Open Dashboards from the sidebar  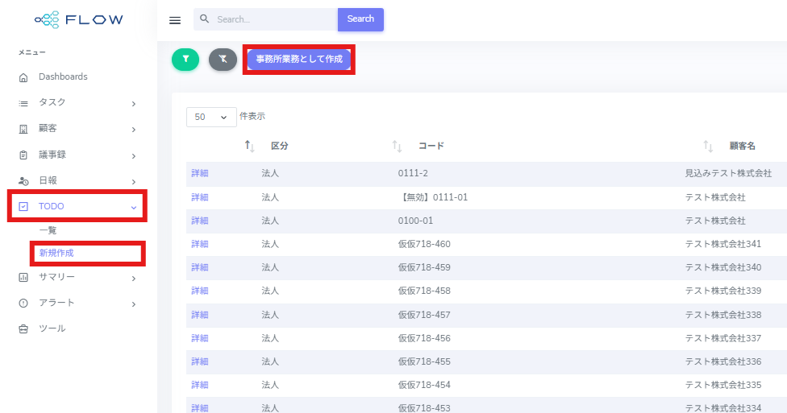tap(63, 77)
